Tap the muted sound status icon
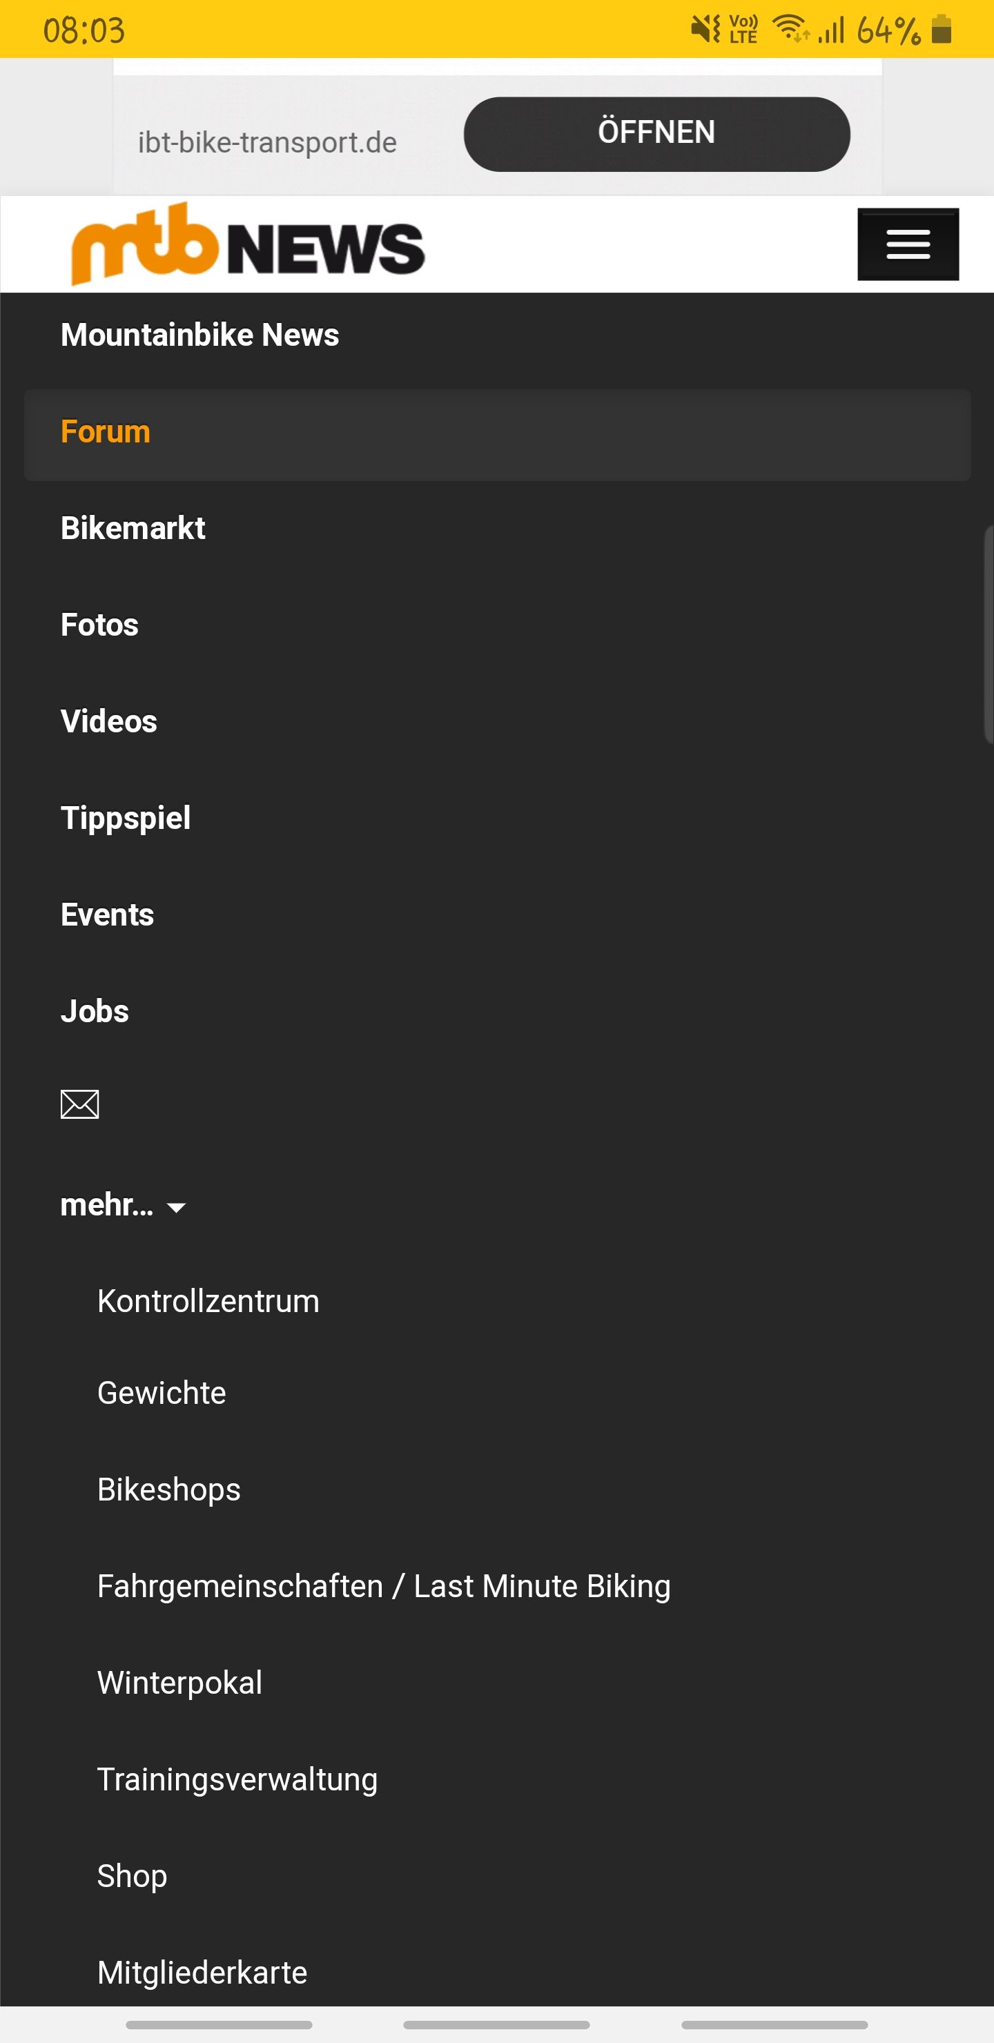Image resolution: width=994 pixels, height=2043 pixels. click(x=705, y=30)
